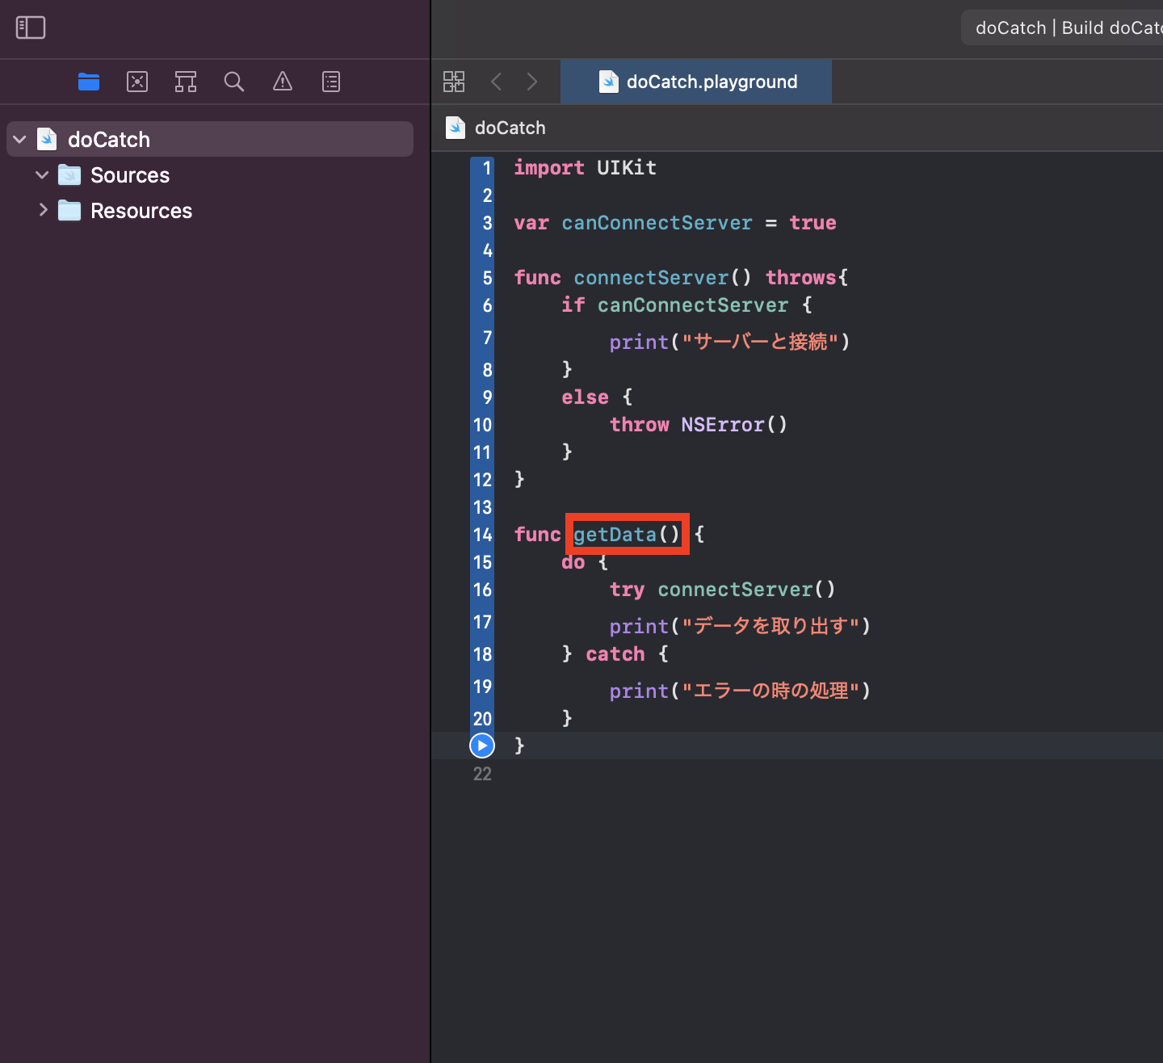1163x1063 pixels.
Task: Click the Swift file icon in jump bar
Action: click(x=456, y=128)
